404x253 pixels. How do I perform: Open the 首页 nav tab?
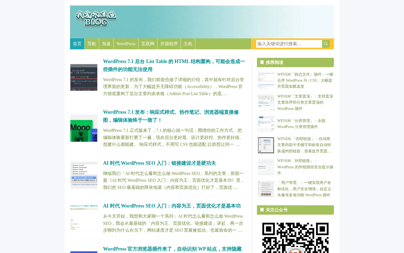click(x=77, y=44)
